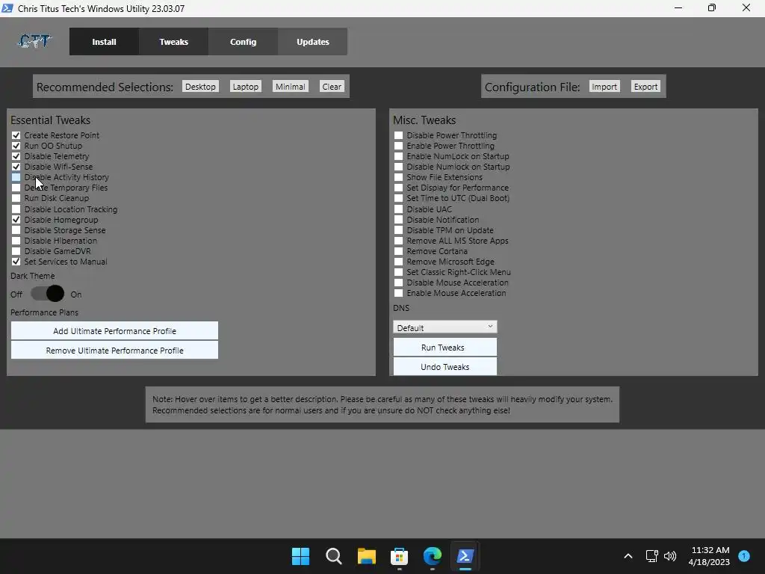
Task: Clear all recommended selections
Action: coord(332,87)
